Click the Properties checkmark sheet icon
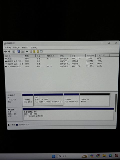The image size is (120, 160). 31,51
